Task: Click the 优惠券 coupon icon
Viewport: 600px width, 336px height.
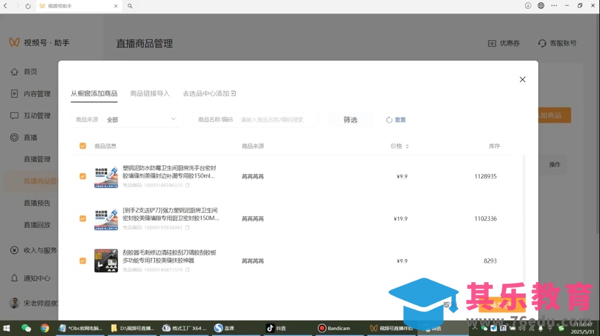Action: [x=492, y=44]
